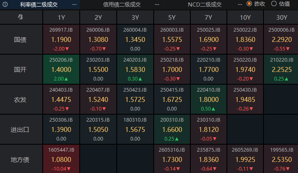This screenshot has height=173, width=298.
Task: Open bond 235875.IB cell
Action: (208, 159)
